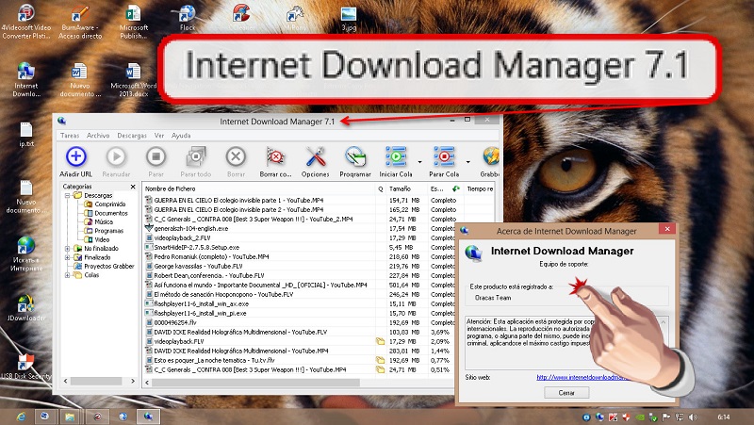This screenshot has height=425, width=754.
Task: Sort by Tiempo re column header
Action: click(480, 189)
